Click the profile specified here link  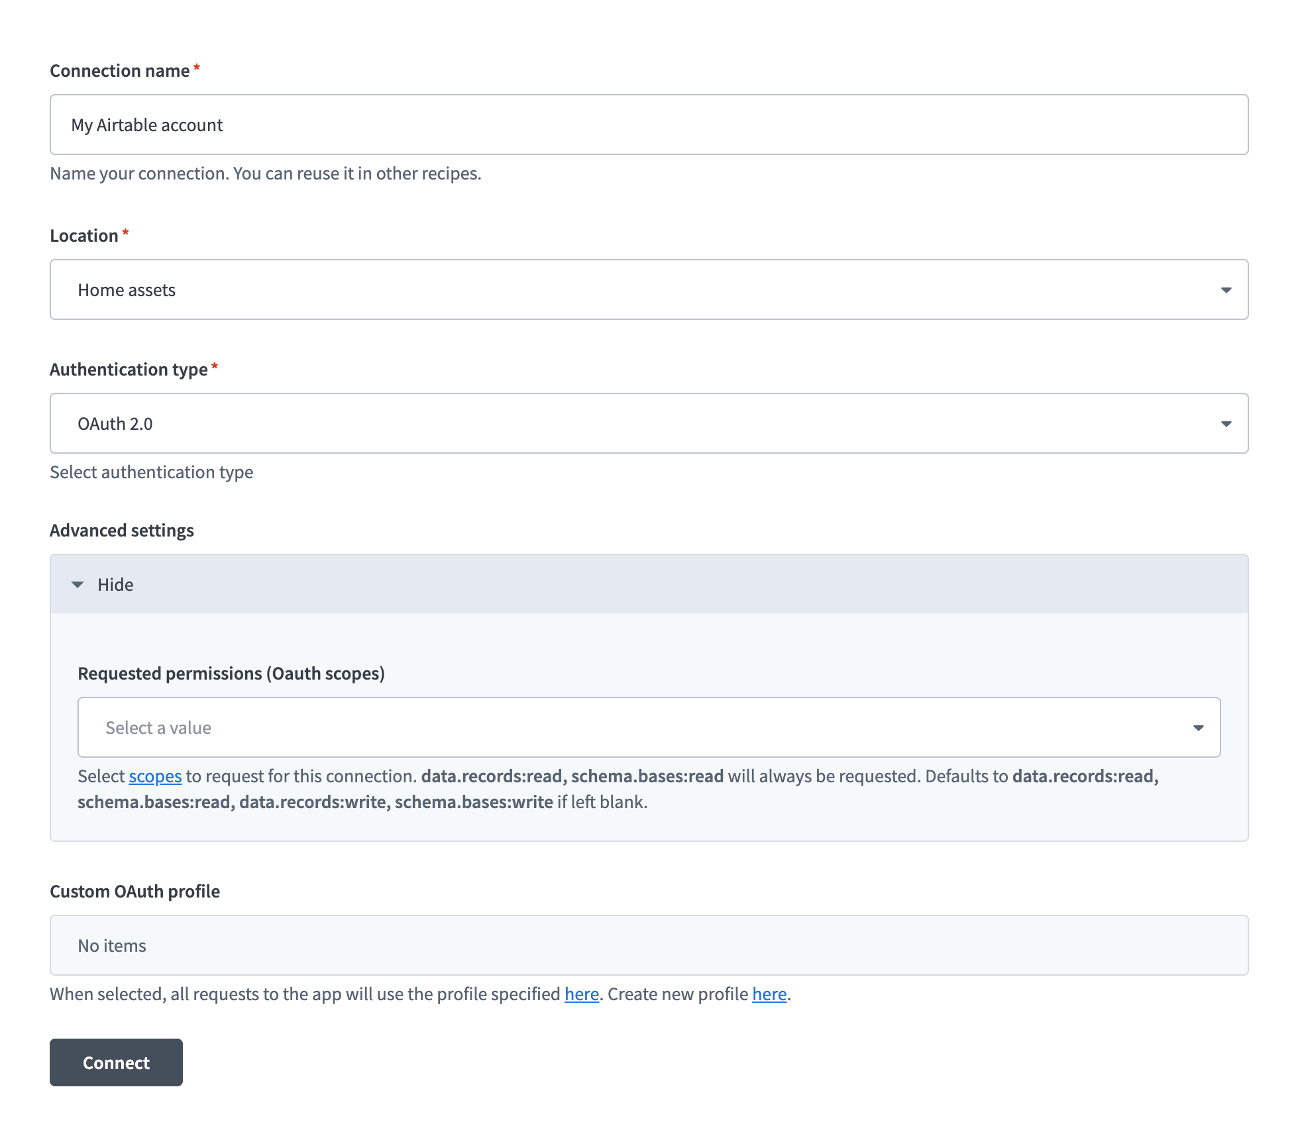[580, 994]
